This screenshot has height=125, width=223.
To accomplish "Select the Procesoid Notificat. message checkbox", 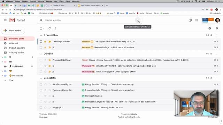I will 41,60.
